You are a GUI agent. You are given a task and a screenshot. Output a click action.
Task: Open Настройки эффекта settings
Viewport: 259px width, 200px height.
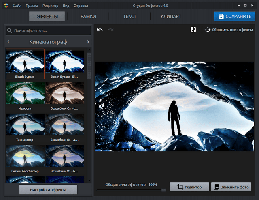pyautogui.click(x=48, y=189)
